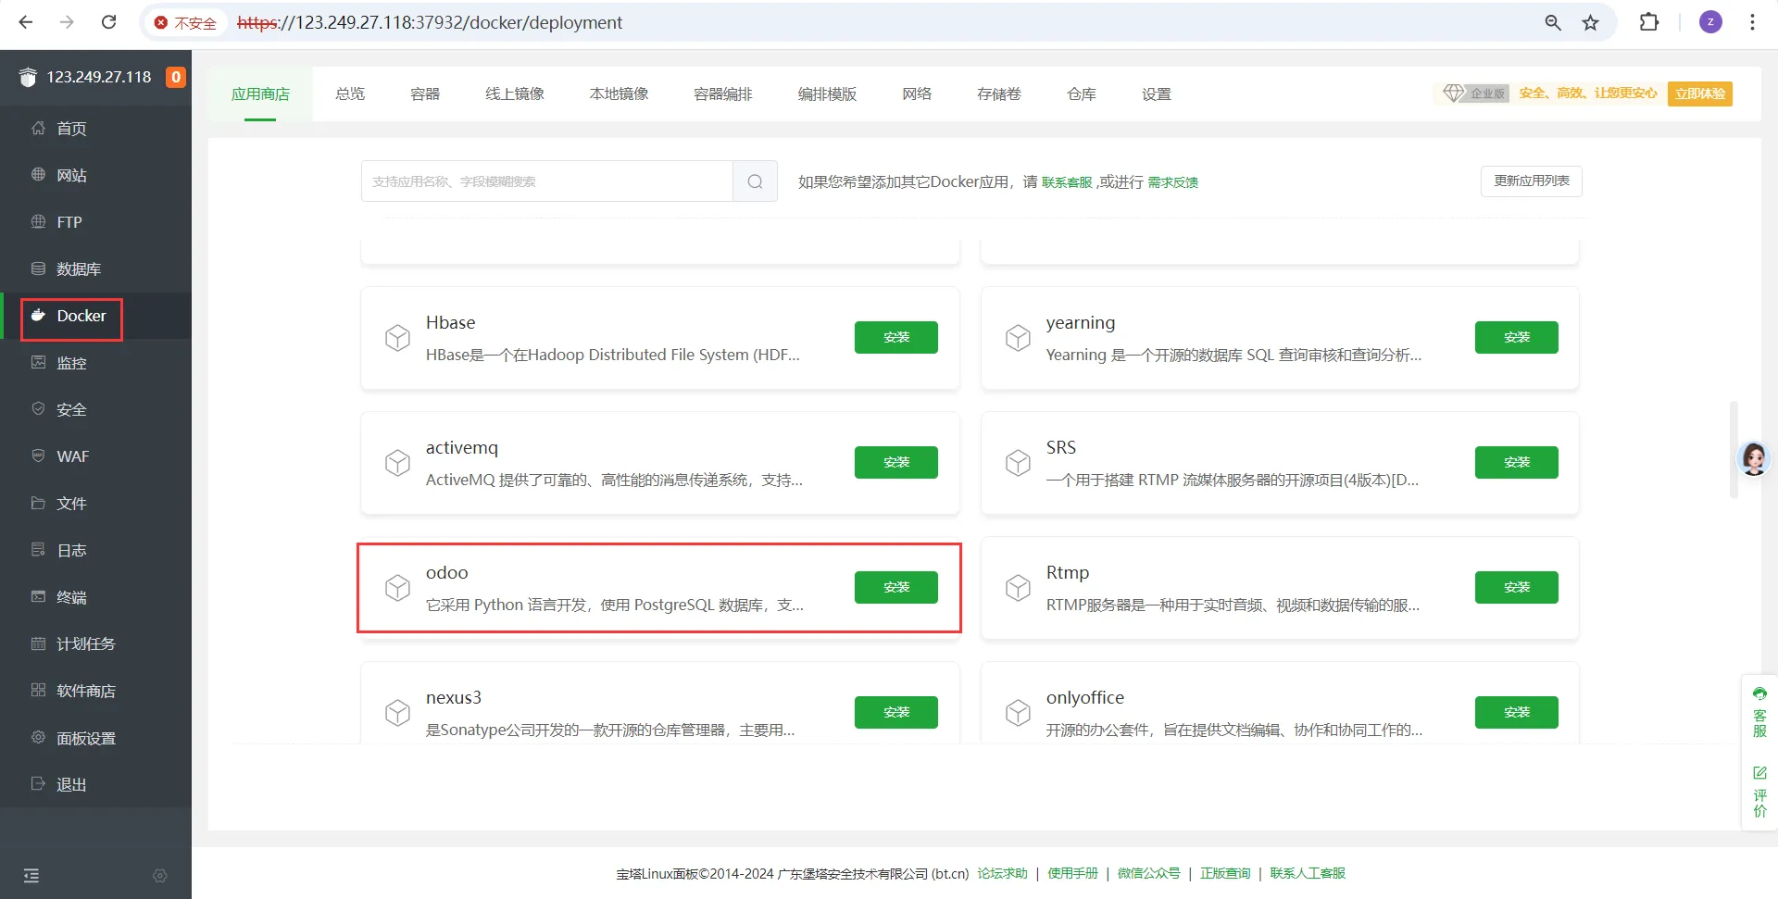Switch to the 设置 tab

[1157, 94]
